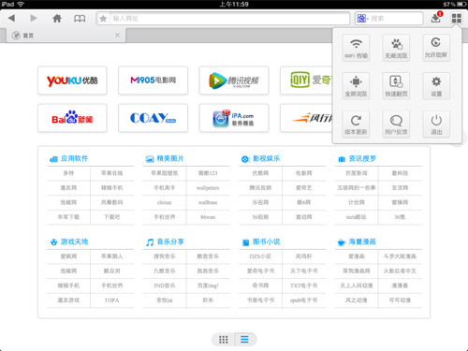Open the iQIYI 爱奇艺 tile

click(x=306, y=80)
